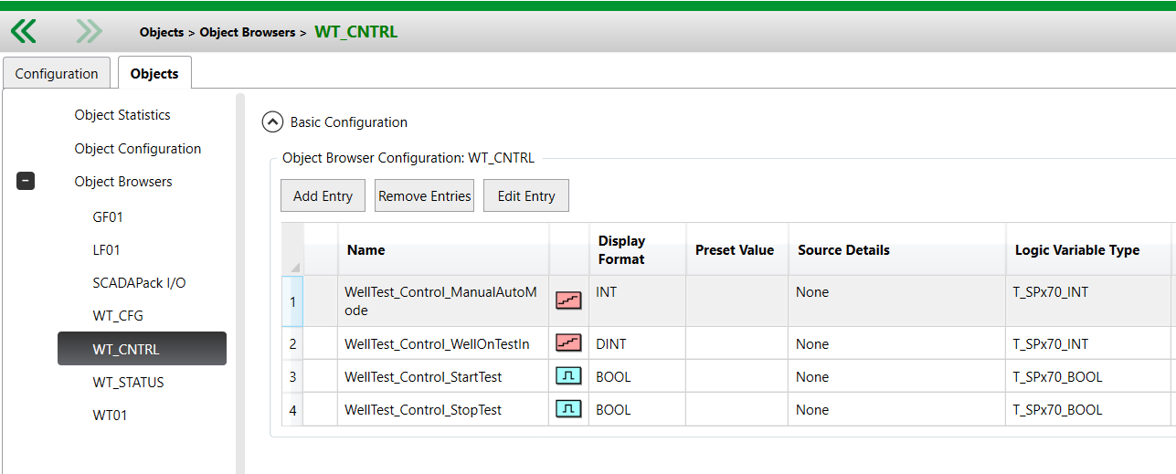Switch to the Configuration tab
This screenshot has height=474, width=1176.
(57, 74)
